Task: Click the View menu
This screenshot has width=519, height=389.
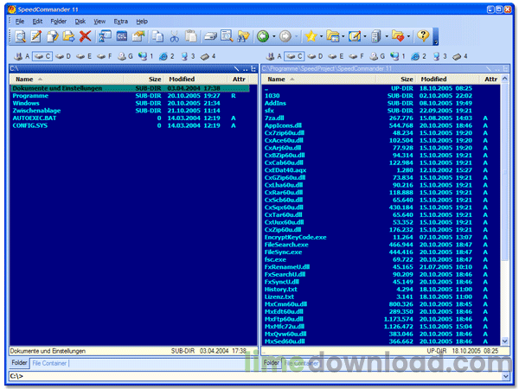Action: pyautogui.click(x=99, y=22)
